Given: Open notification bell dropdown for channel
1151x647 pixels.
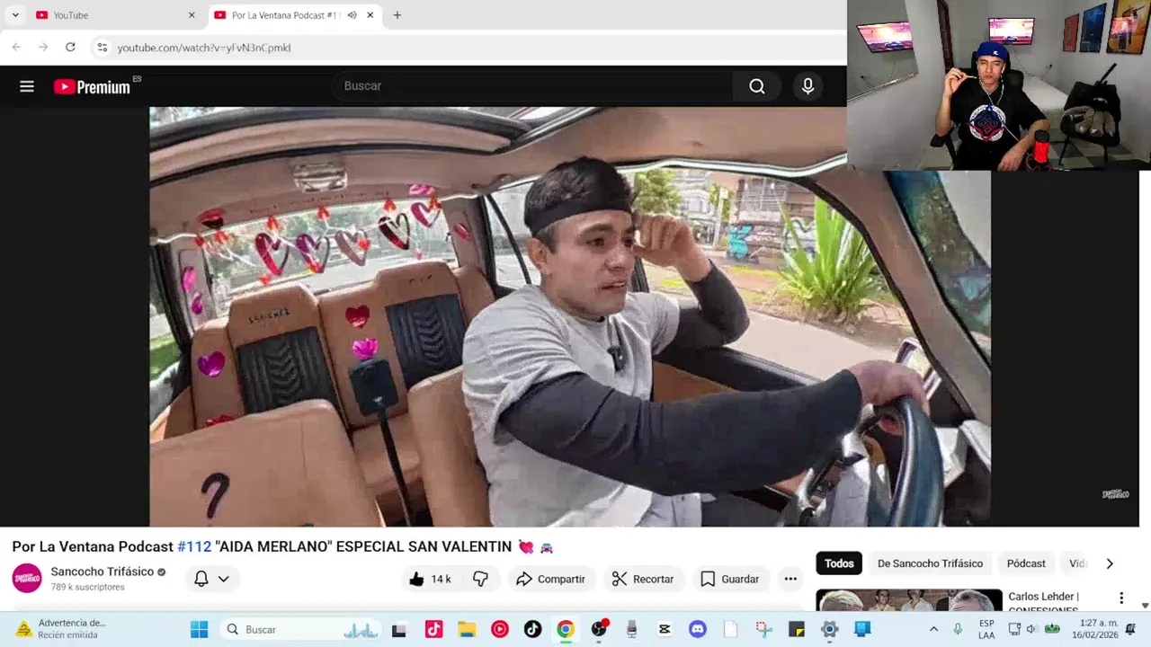Looking at the screenshot, I should click(212, 579).
